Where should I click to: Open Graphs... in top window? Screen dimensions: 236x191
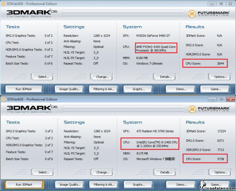pyautogui.click(x=139, y=89)
